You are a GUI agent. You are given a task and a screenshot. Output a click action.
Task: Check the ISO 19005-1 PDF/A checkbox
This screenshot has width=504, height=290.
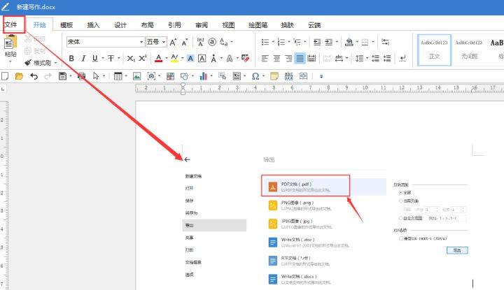click(401, 238)
